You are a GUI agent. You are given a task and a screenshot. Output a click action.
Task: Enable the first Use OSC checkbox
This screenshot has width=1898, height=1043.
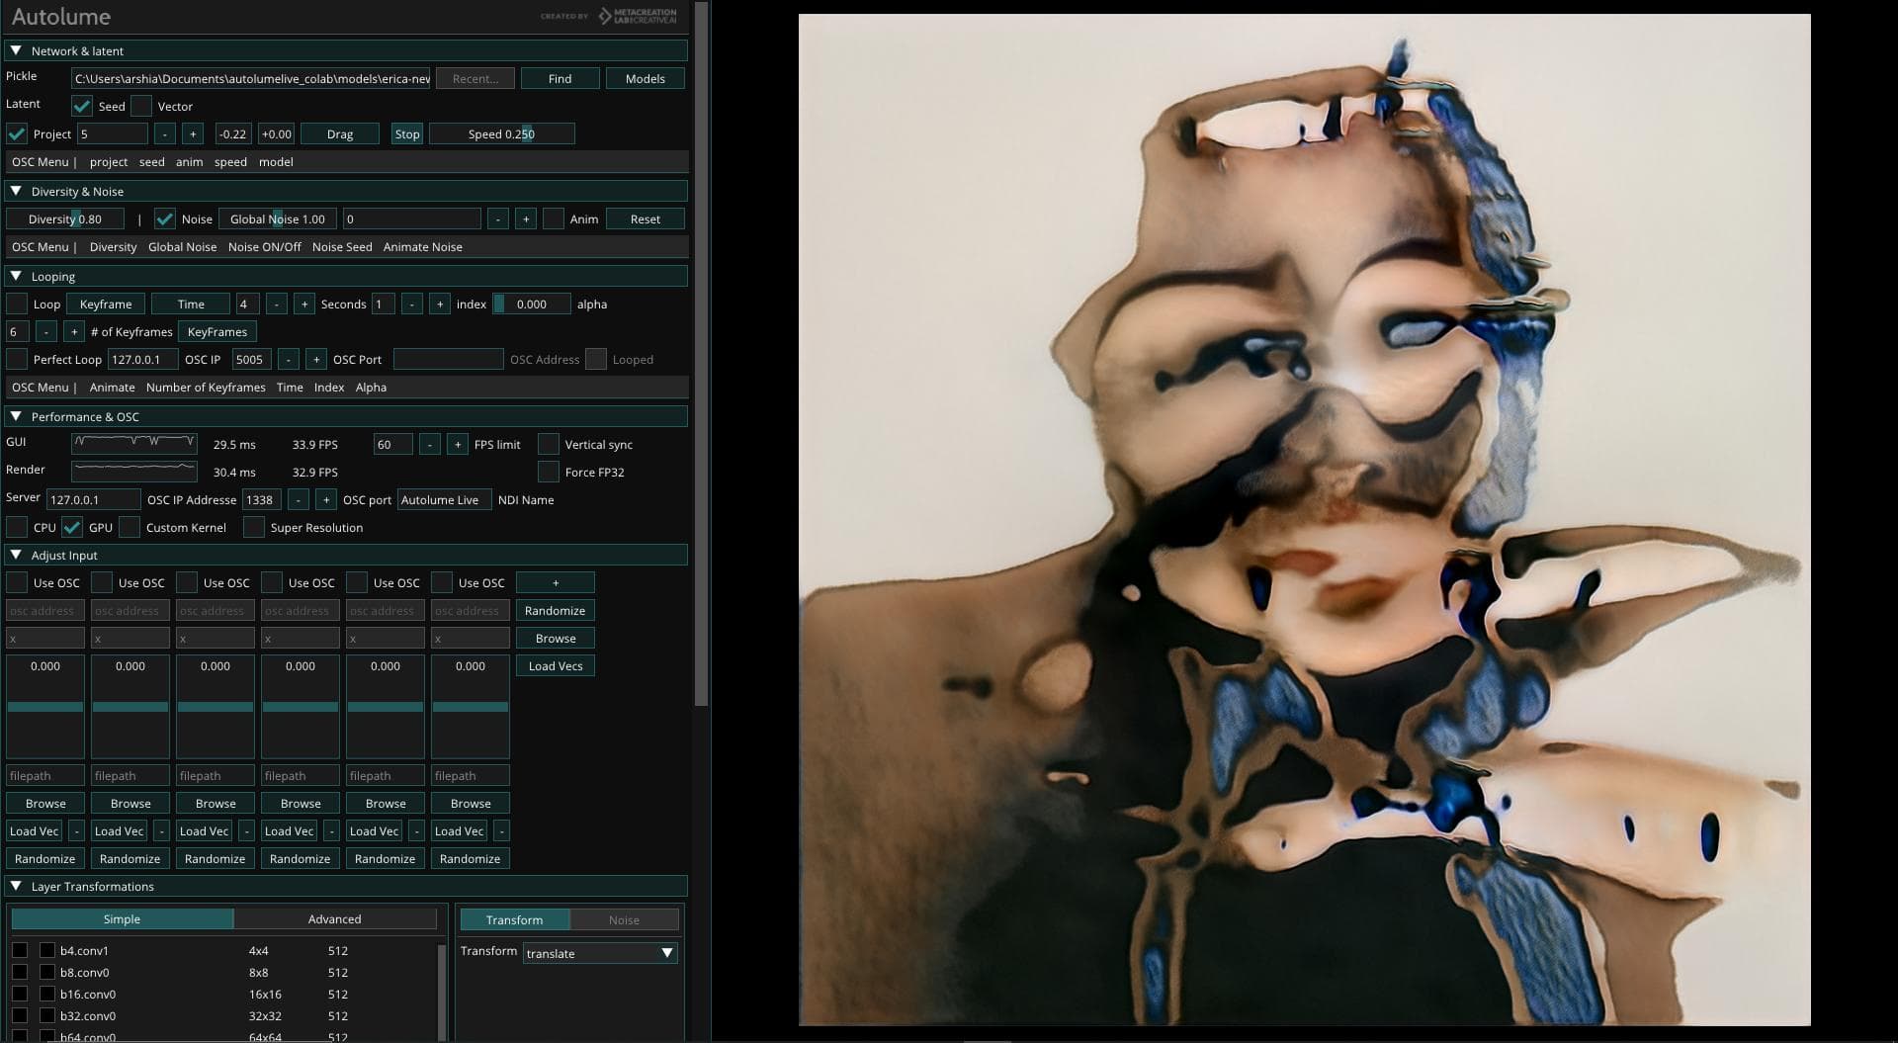coord(17,582)
